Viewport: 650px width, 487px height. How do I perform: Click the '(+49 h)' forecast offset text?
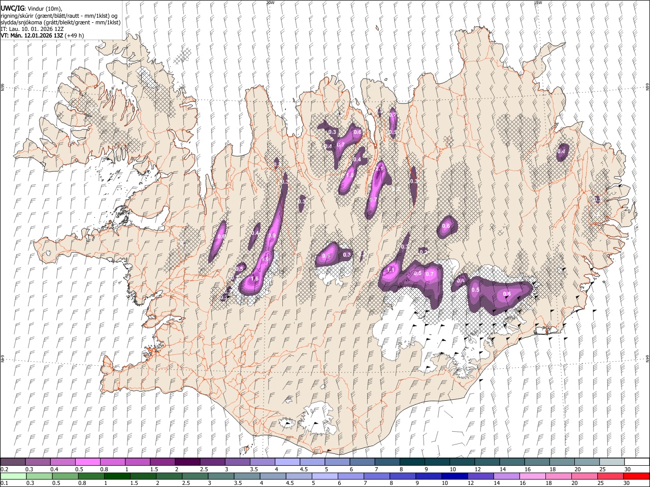pos(74,36)
